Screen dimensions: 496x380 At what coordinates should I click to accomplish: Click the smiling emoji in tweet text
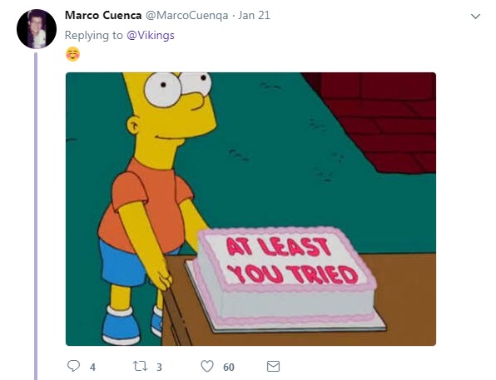point(72,54)
